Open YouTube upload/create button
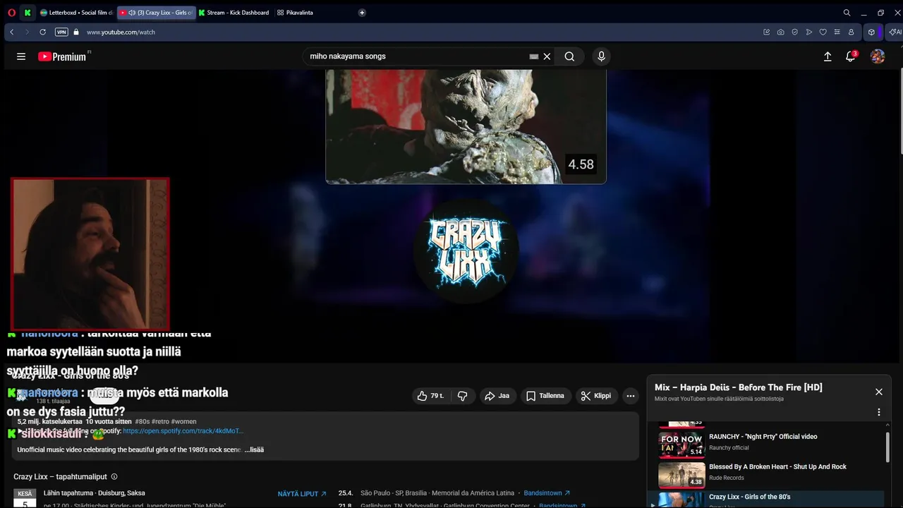Viewport: 903px width, 508px height. coord(828,56)
